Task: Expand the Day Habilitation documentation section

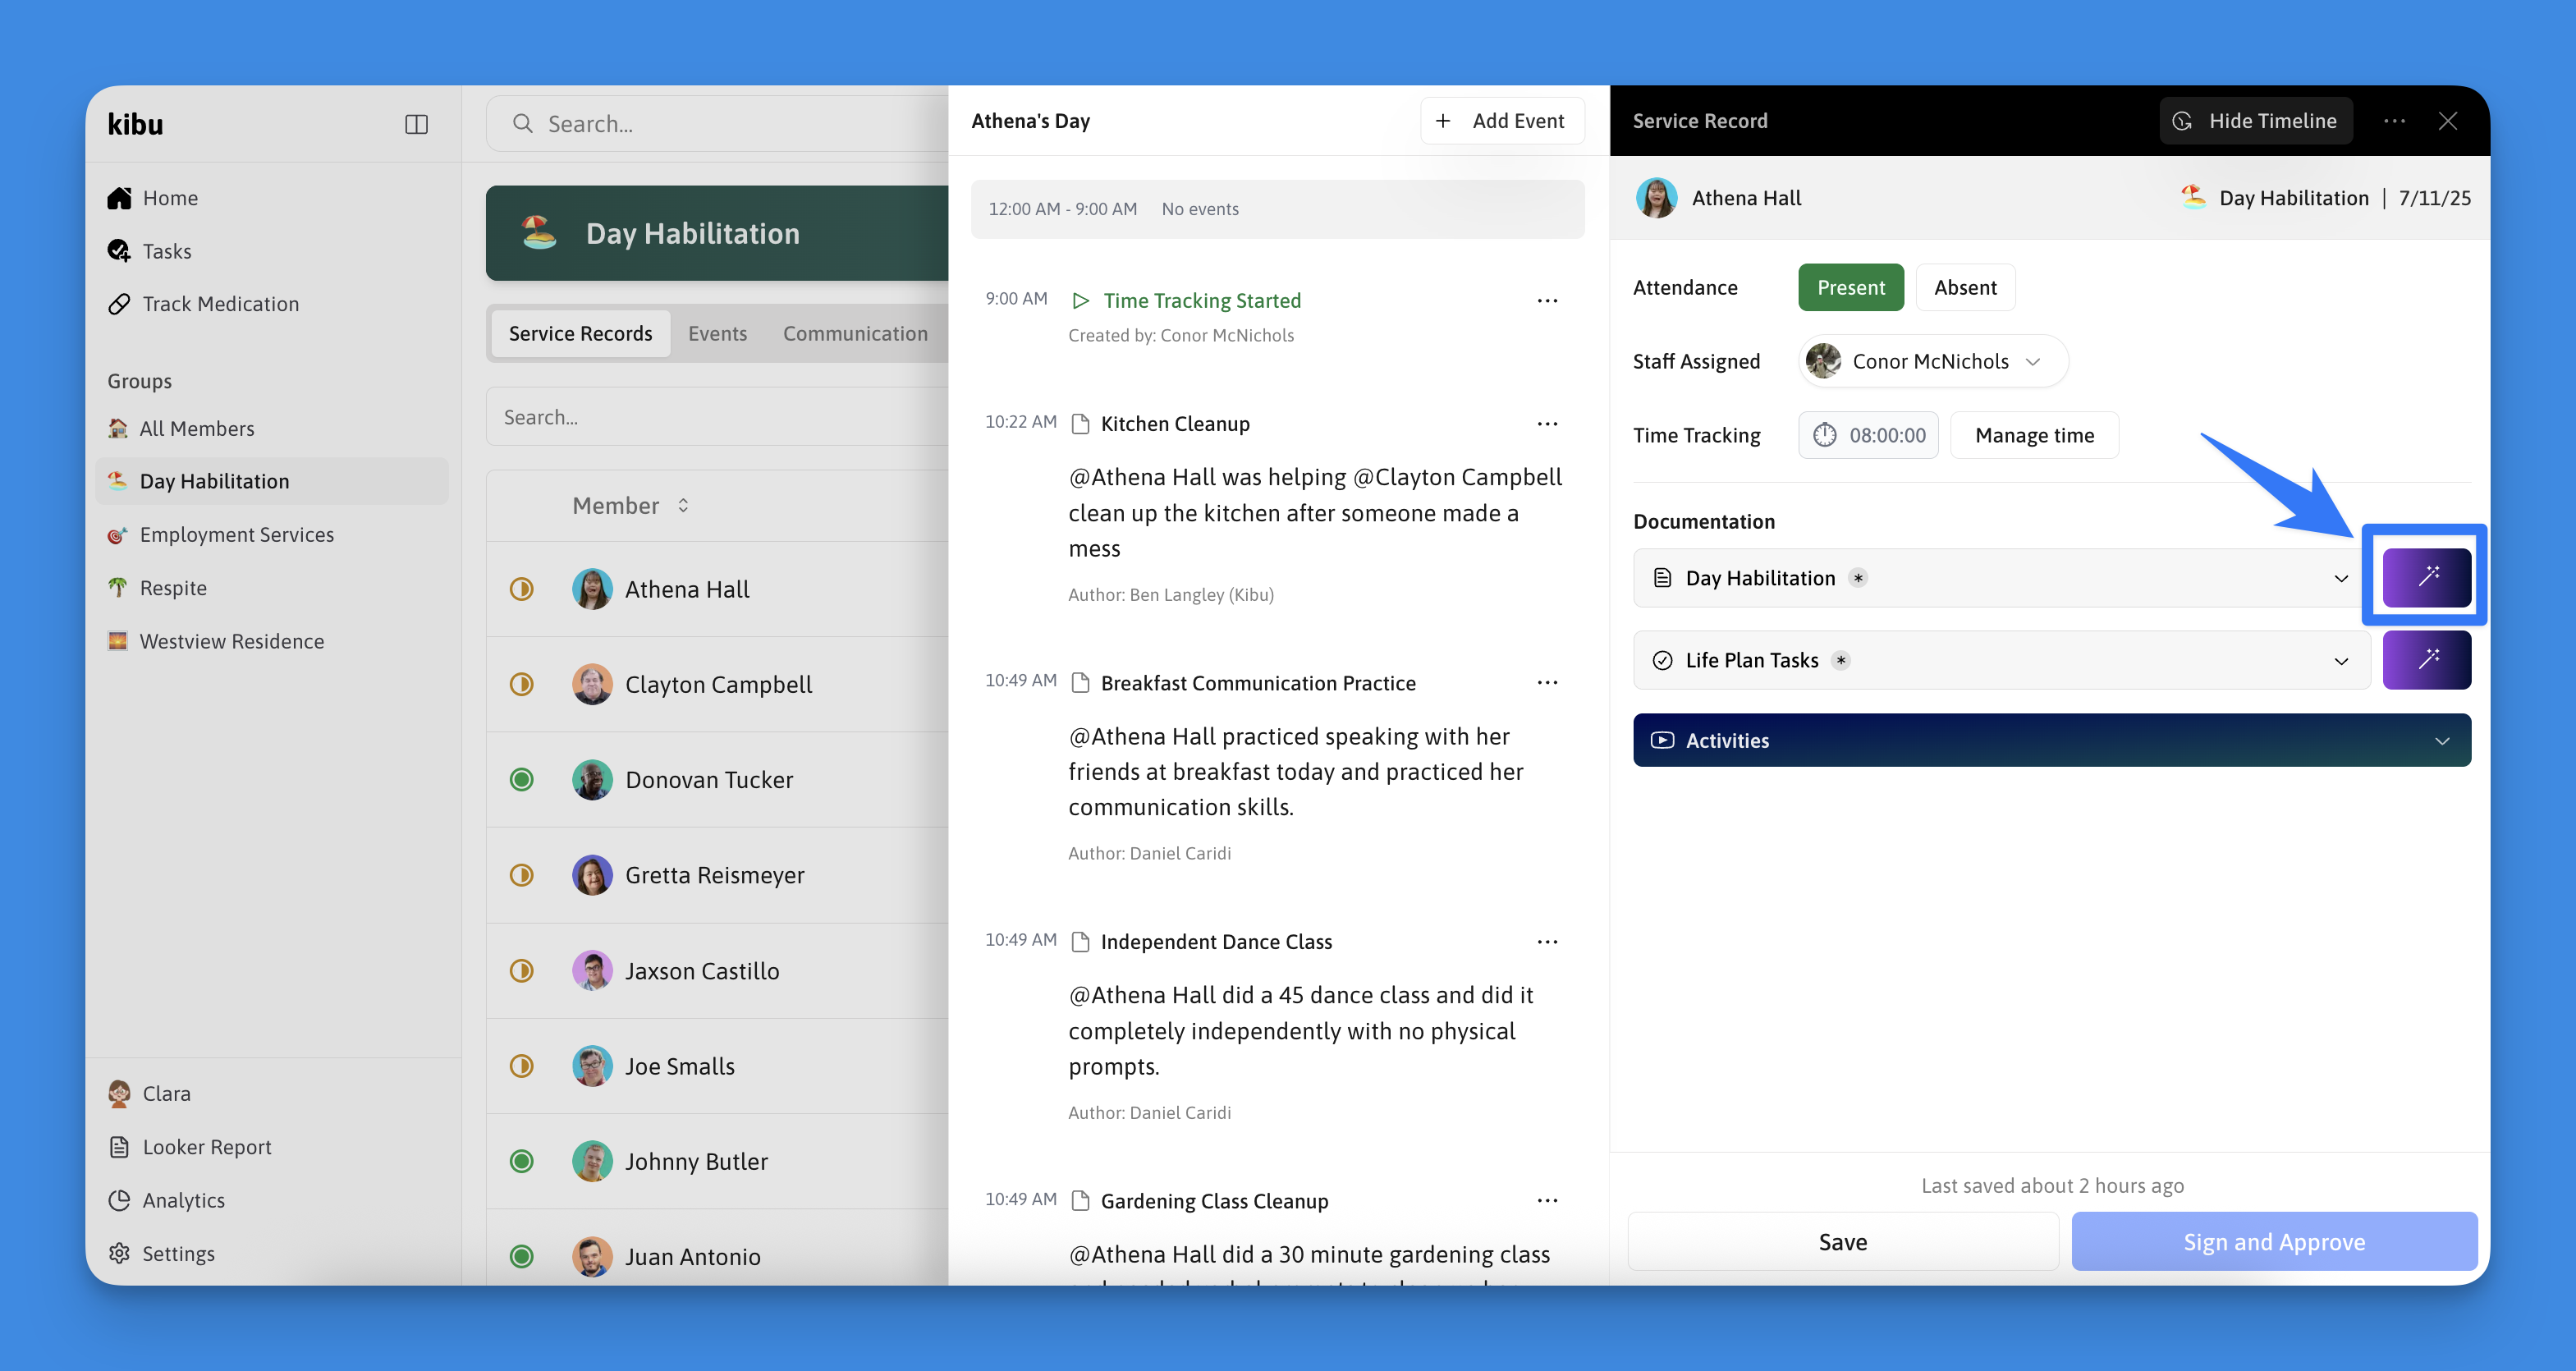Action: click(2340, 578)
